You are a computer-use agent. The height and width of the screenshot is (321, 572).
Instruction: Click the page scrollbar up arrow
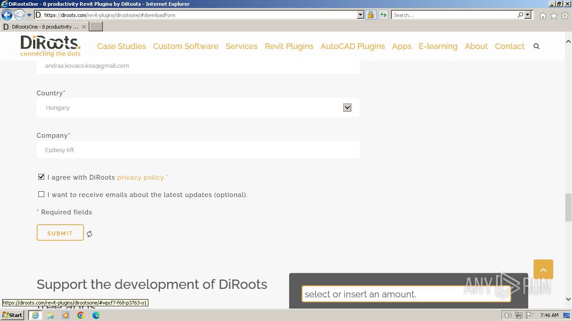coord(568,41)
